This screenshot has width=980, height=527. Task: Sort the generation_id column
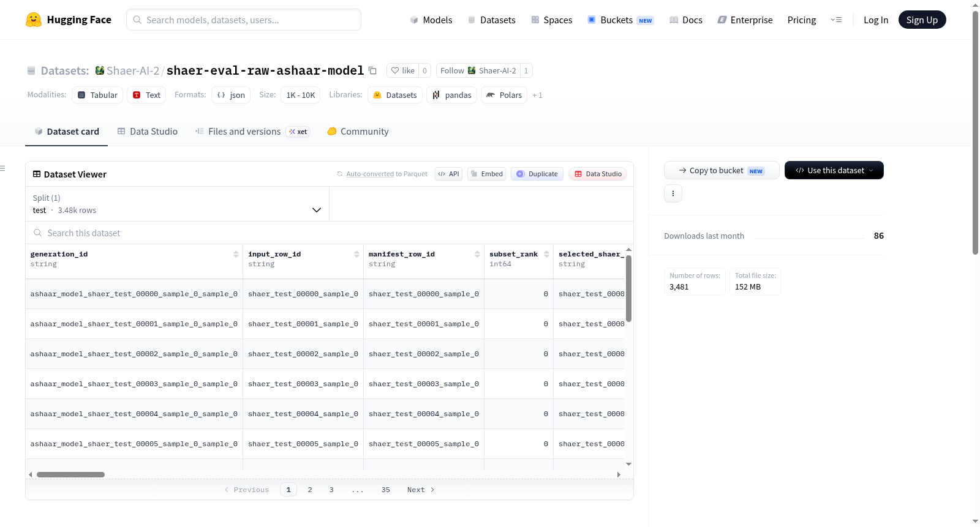coord(236,254)
